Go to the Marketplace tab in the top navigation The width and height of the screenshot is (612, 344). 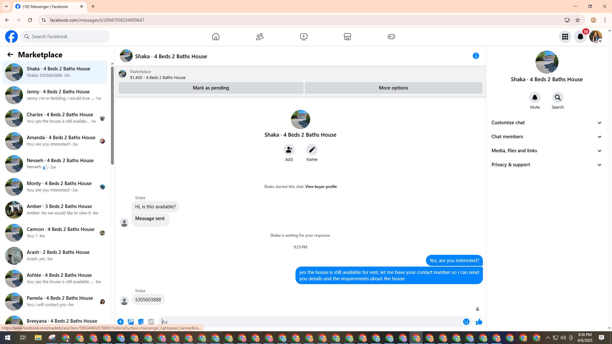pyautogui.click(x=347, y=37)
